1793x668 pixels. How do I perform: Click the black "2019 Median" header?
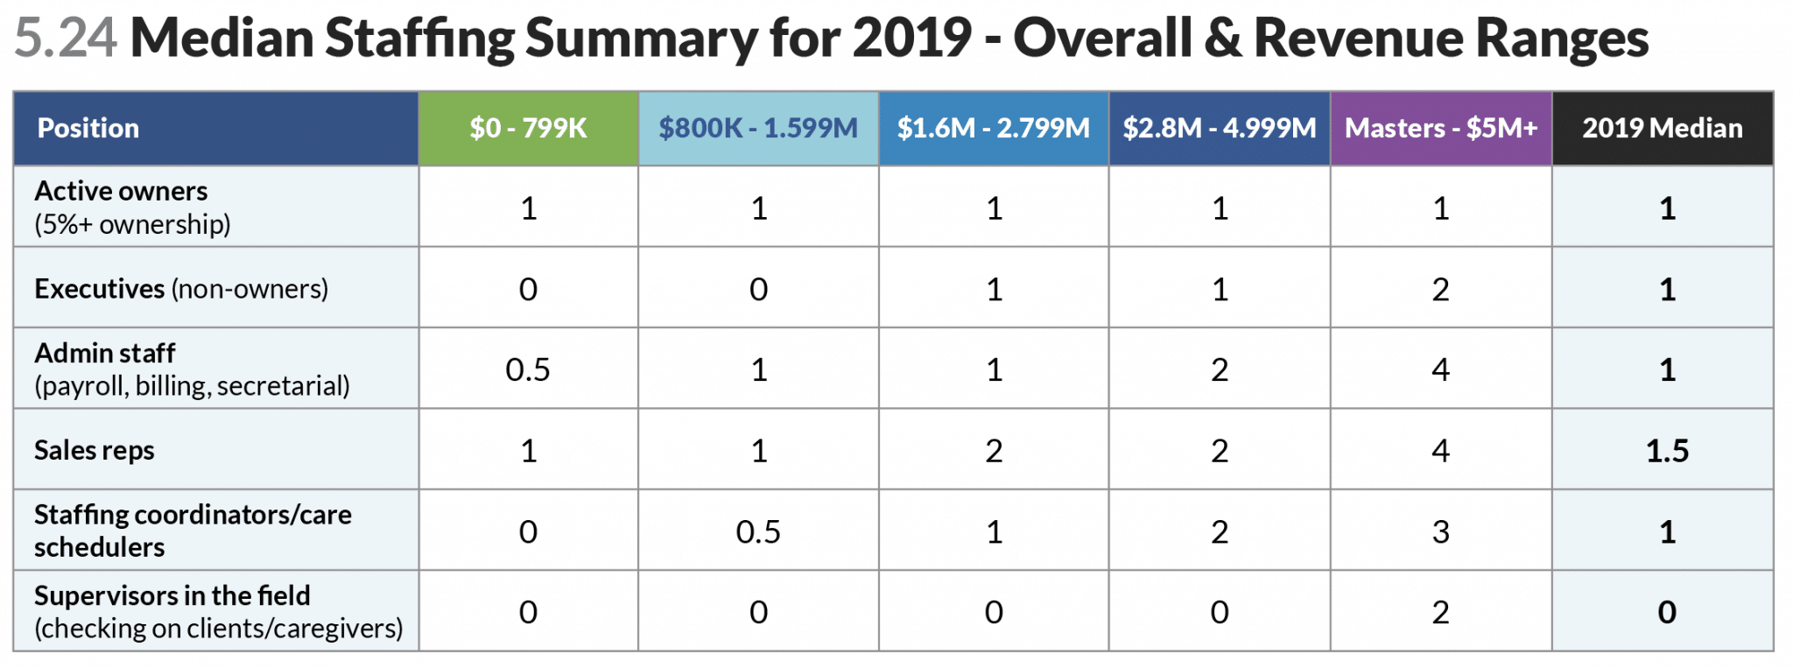1663,129
